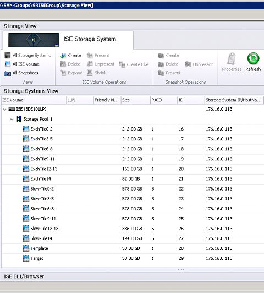264x293 pixels.
Task: Sort by ISE Volume column
Action: (x=34, y=100)
